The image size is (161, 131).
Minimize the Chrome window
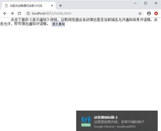[135, 3]
